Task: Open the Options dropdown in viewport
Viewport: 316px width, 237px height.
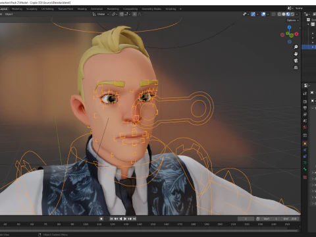Action: (x=293, y=20)
